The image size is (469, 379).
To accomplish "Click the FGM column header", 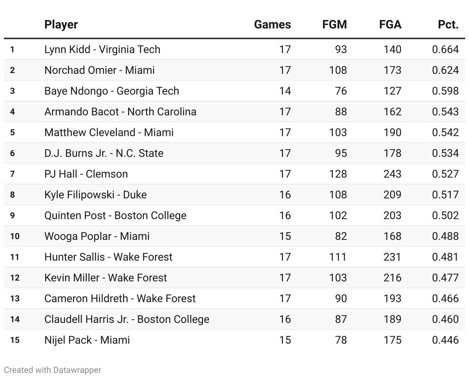I will click(x=334, y=25).
